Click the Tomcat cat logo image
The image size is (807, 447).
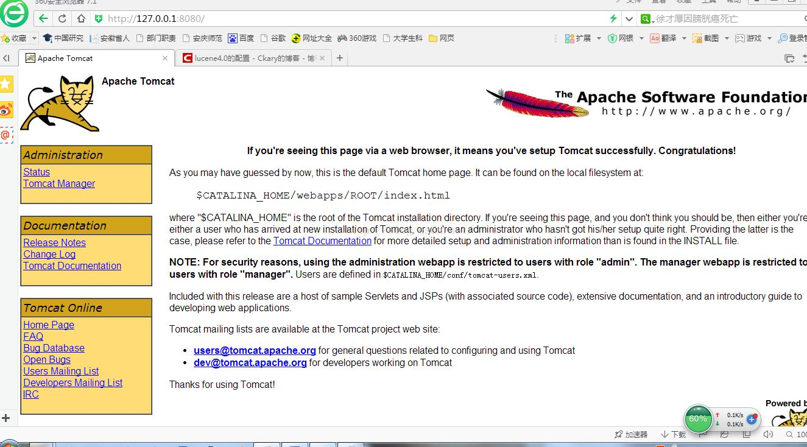pyautogui.click(x=60, y=104)
